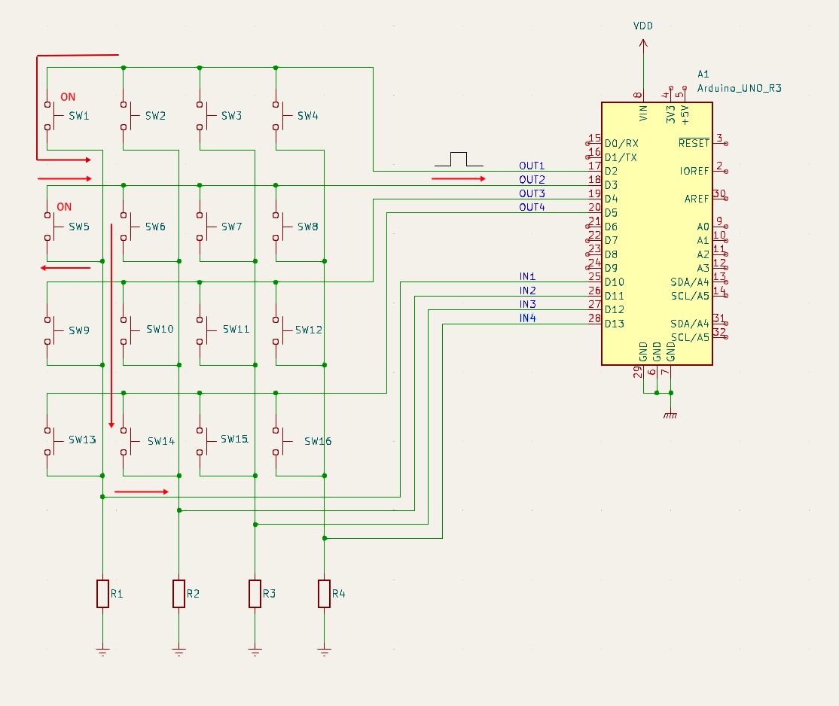
Task: Select the Arduino_UNO_R3 value text
Action: [x=739, y=88]
